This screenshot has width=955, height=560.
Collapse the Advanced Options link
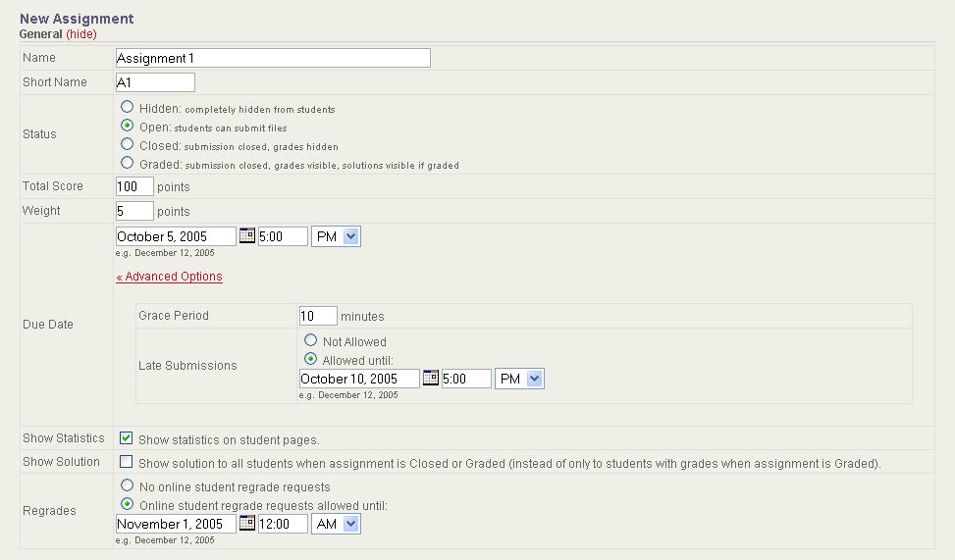click(x=169, y=277)
